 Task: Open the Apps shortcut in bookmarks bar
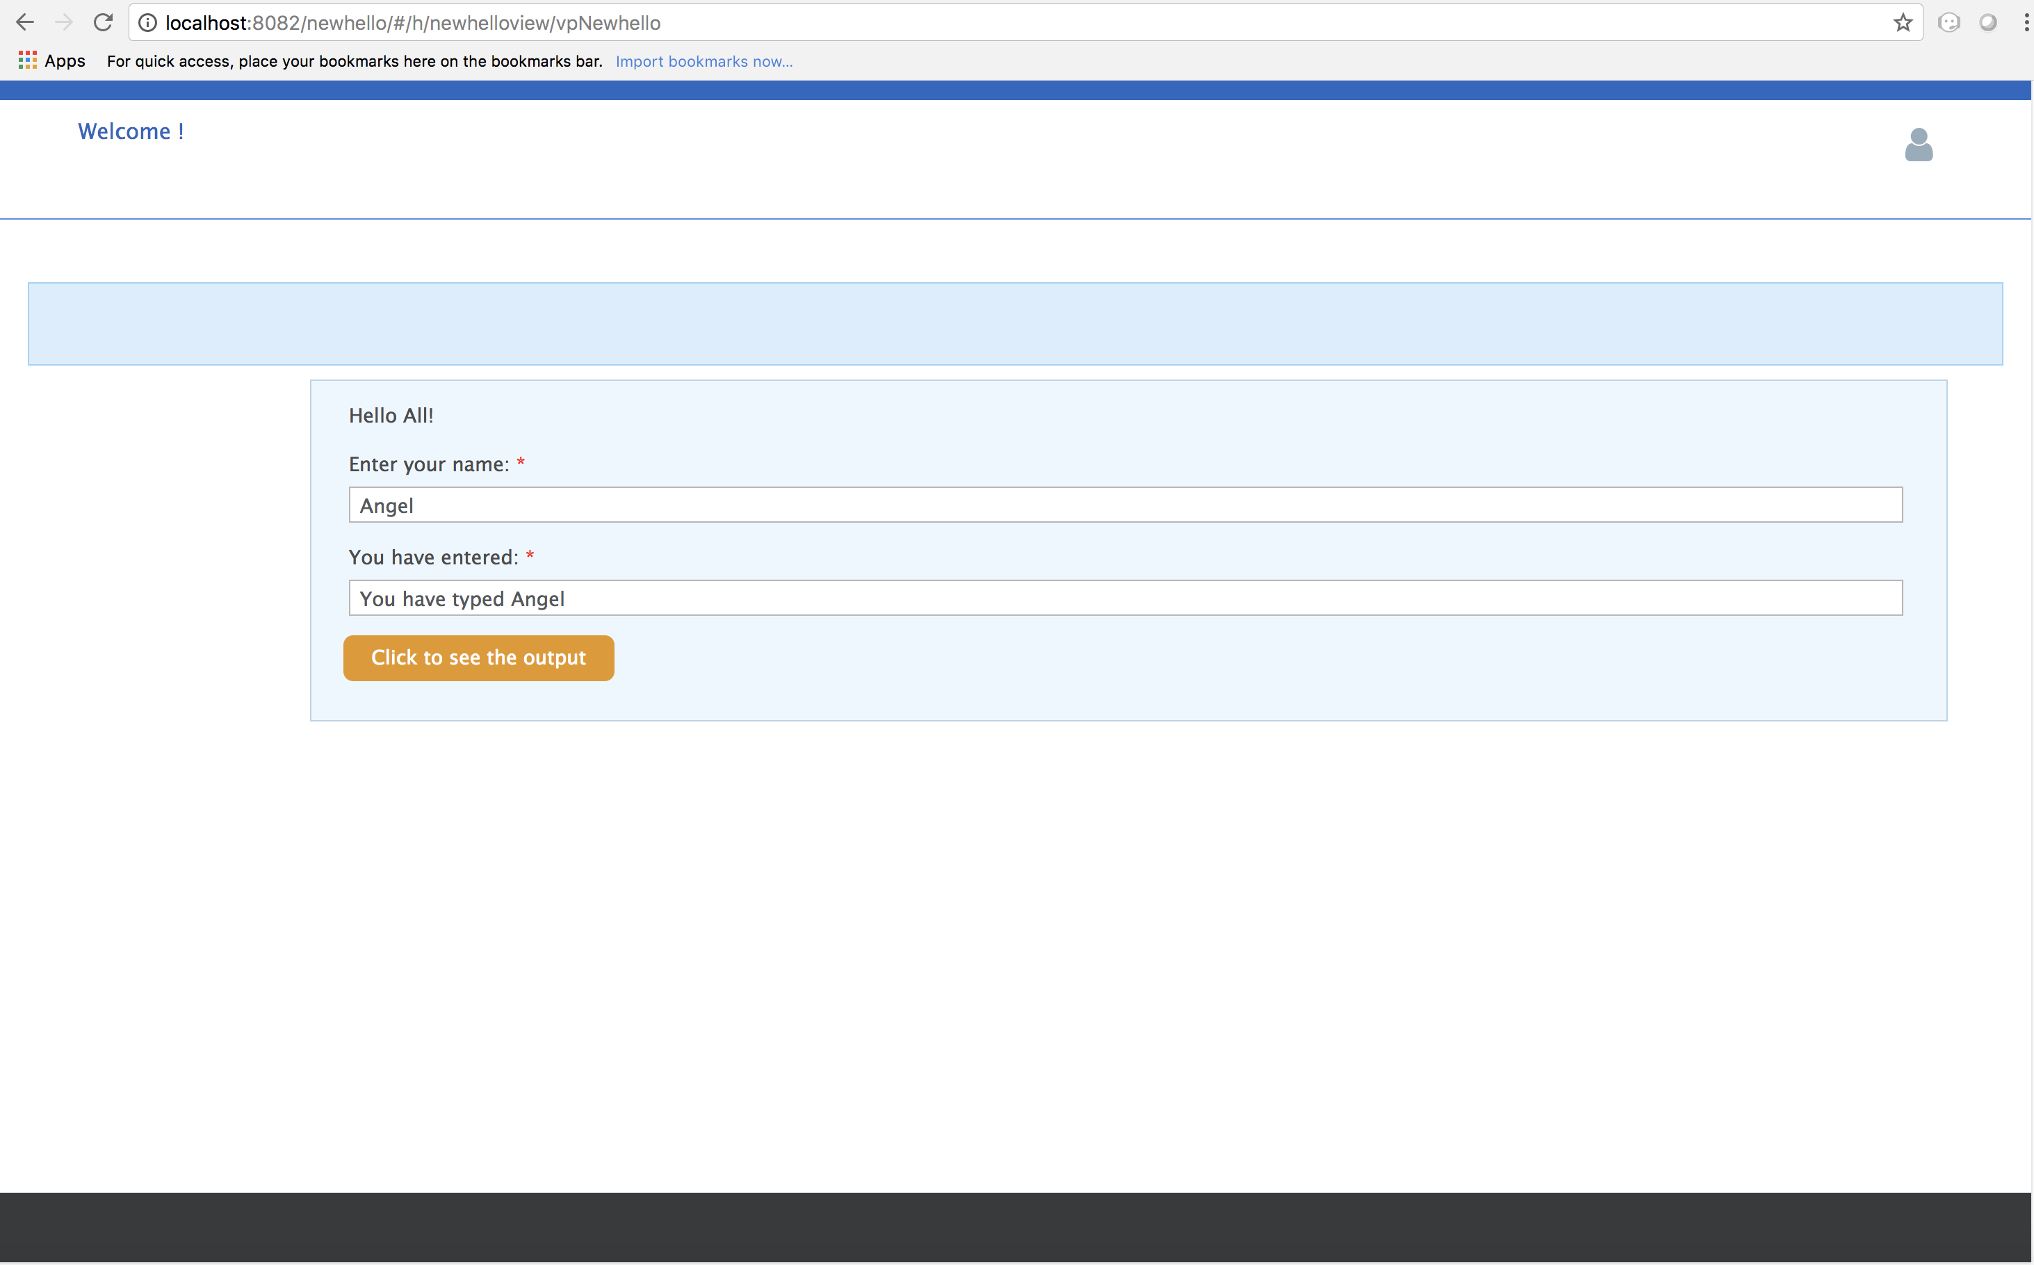52,61
